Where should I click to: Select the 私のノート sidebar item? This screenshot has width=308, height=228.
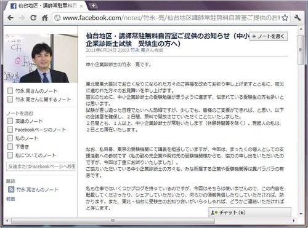coord(23,138)
